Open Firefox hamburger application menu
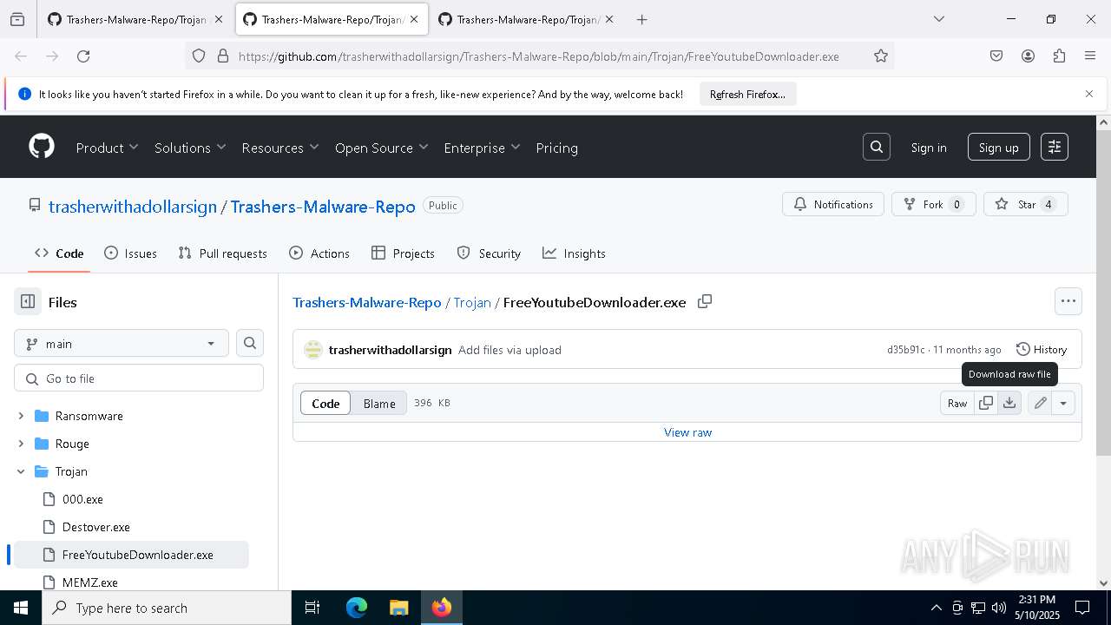Image resolution: width=1111 pixels, height=625 pixels. coord(1090,56)
